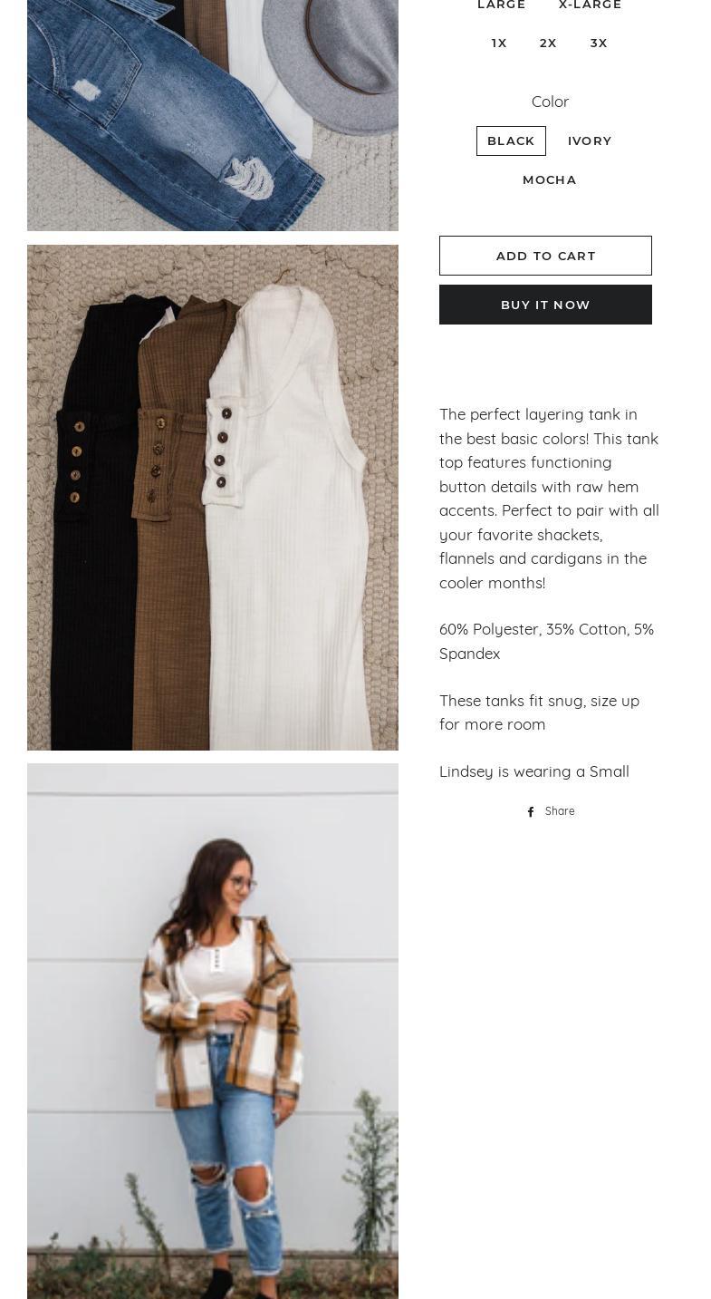This screenshot has height=1299, width=711.
Task: Select size Large
Action: [502, 5]
